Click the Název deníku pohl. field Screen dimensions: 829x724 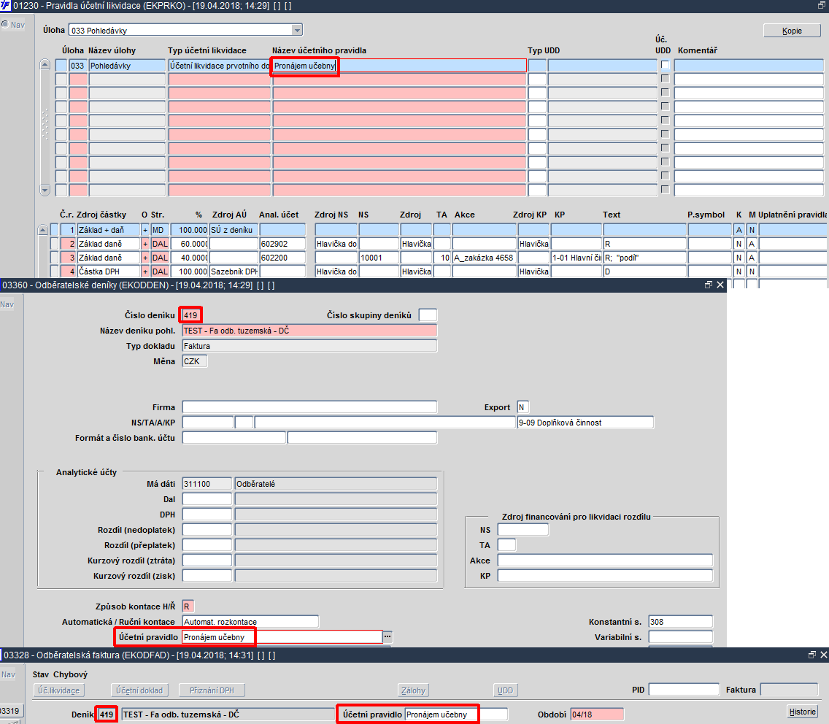point(309,331)
